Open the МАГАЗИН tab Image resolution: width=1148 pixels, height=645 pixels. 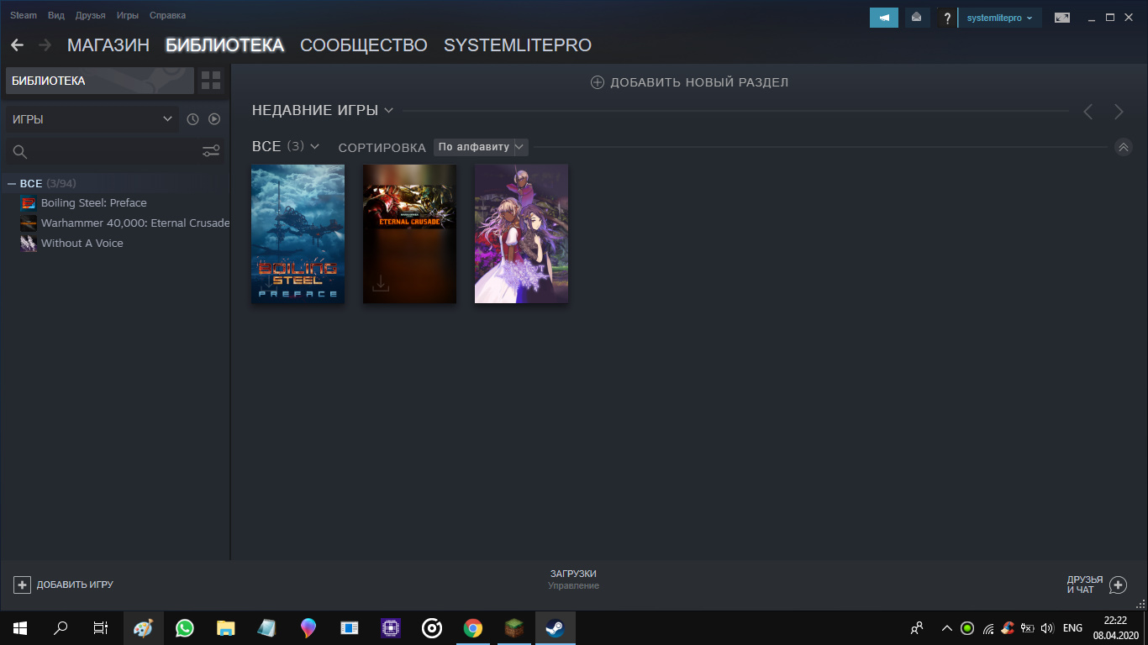(108, 45)
